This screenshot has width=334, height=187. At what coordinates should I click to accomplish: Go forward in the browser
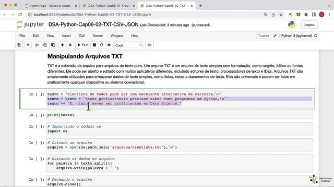13,15
